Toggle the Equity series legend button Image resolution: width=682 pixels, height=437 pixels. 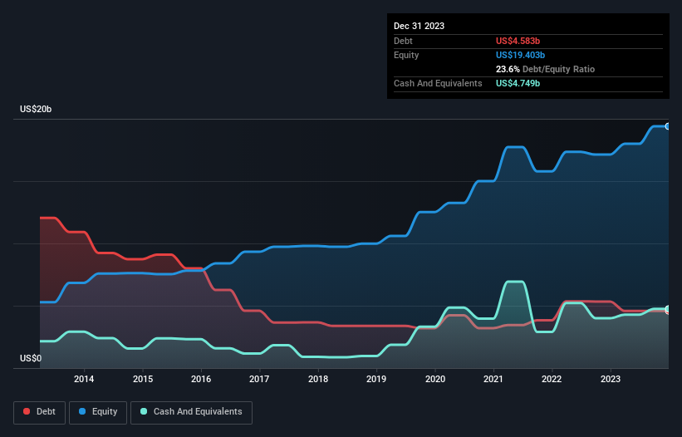pyautogui.click(x=98, y=412)
